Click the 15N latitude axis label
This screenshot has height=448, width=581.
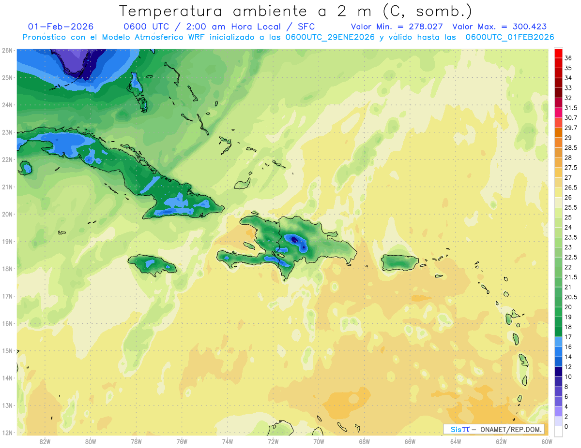pos(7,351)
